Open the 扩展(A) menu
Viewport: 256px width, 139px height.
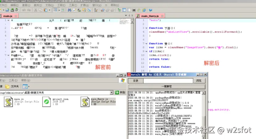[x=85, y=5]
